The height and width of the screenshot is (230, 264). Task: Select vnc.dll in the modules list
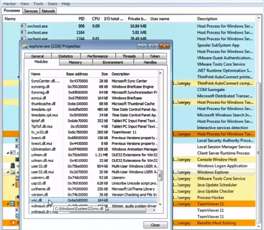coord(93,201)
